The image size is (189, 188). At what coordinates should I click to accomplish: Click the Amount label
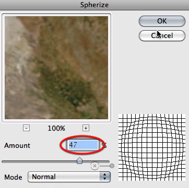click(17, 145)
